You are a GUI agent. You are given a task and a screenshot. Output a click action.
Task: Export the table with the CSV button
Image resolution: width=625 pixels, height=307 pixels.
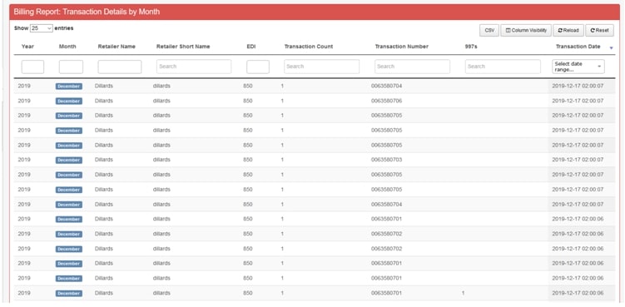(489, 30)
